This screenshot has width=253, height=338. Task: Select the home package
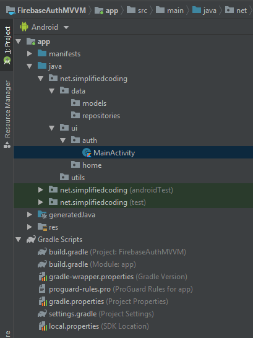click(x=92, y=165)
